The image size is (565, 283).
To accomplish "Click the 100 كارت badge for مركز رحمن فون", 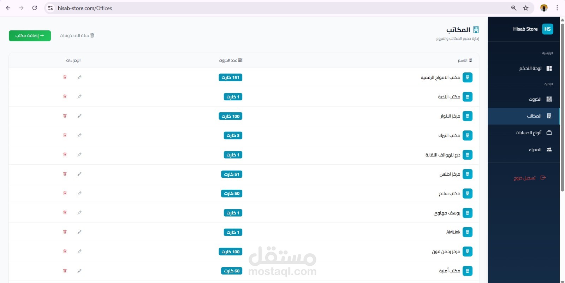I will (x=231, y=252).
